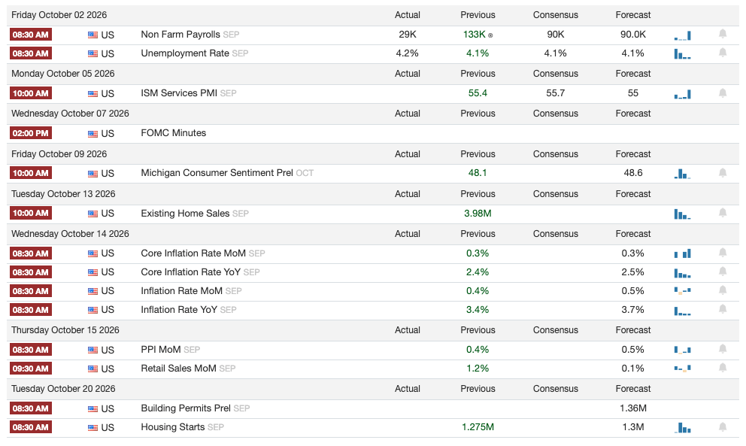The width and height of the screenshot is (746, 446).
Task: Open the Unemployment Rate indicator link
Action: (x=185, y=53)
